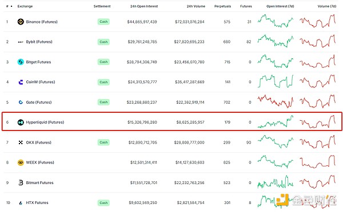The image size is (343, 212).
Task: Click WEEX volume 7d sparkline chart
Action: coord(318,162)
